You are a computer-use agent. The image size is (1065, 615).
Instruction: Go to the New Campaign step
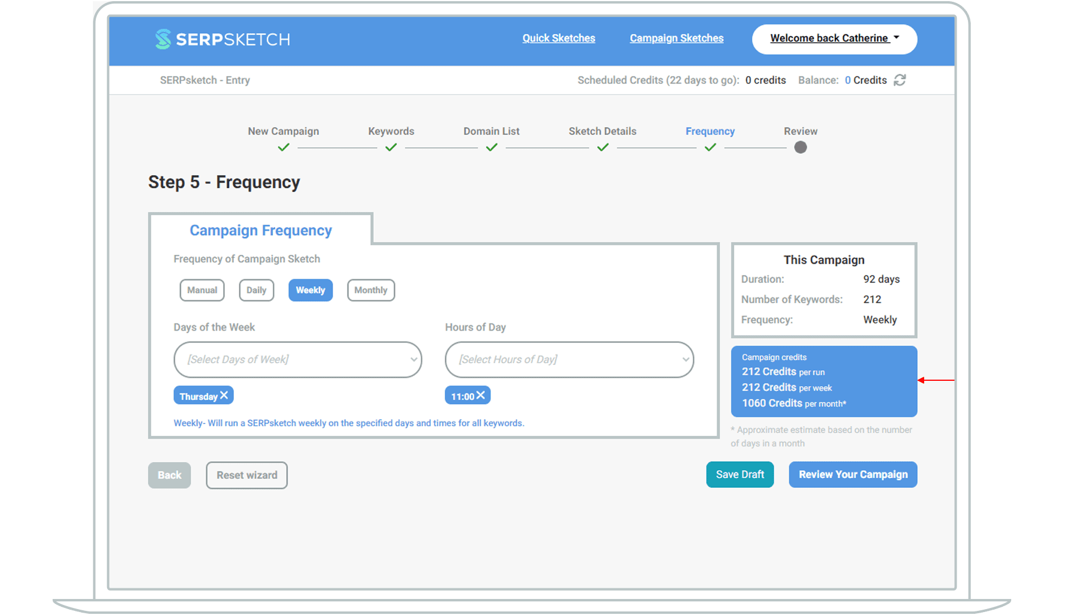click(283, 131)
